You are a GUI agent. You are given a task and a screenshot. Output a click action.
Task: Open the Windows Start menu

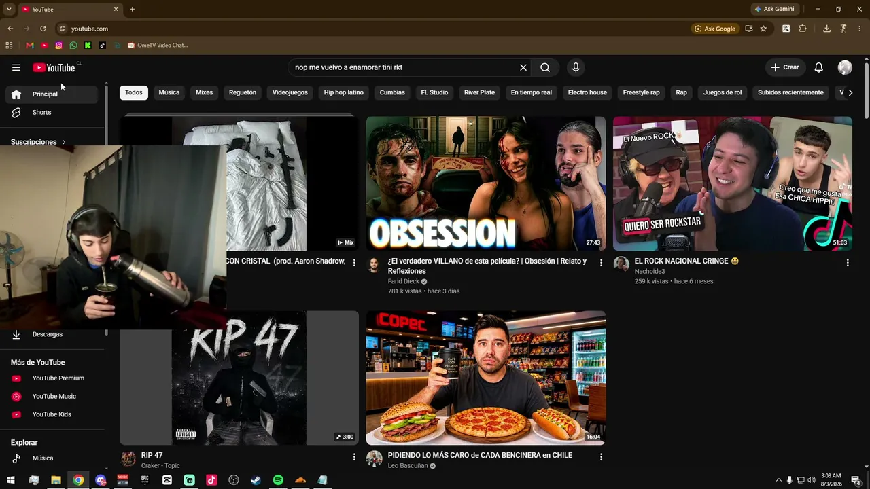[x=11, y=480]
